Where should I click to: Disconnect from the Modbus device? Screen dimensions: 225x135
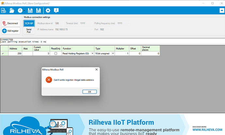pos(11,23)
